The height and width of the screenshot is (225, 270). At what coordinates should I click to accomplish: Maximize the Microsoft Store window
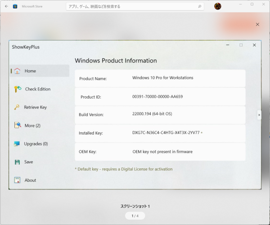(252, 4)
